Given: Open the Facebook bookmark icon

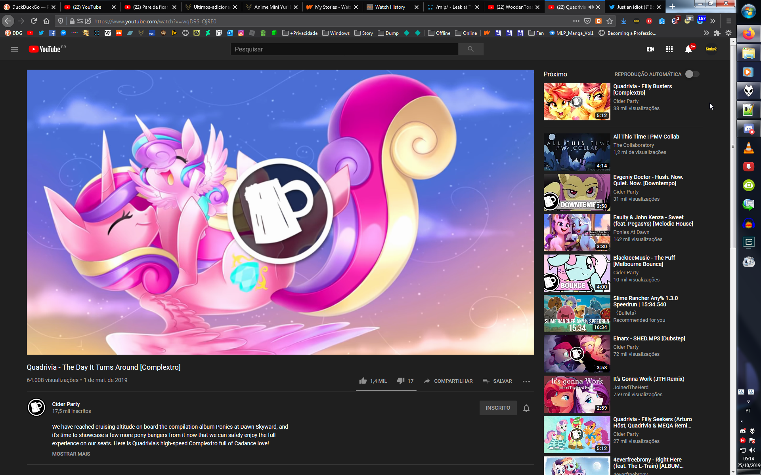Looking at the screenshot, I should (52, 33).
